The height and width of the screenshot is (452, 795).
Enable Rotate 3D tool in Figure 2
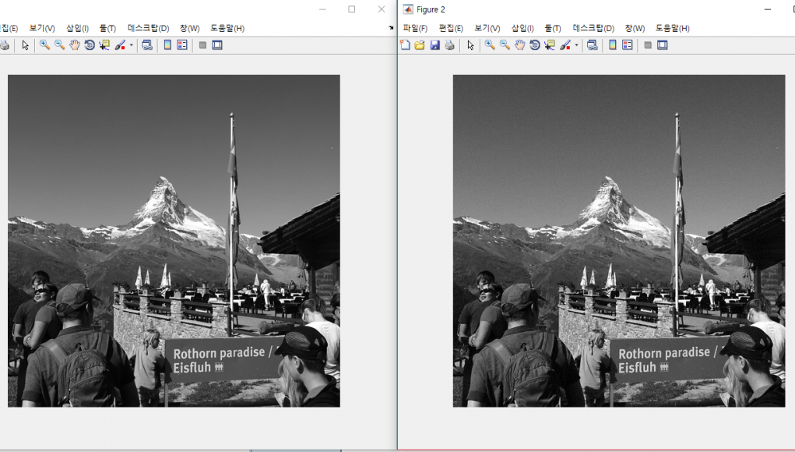(x=534, y=45)
